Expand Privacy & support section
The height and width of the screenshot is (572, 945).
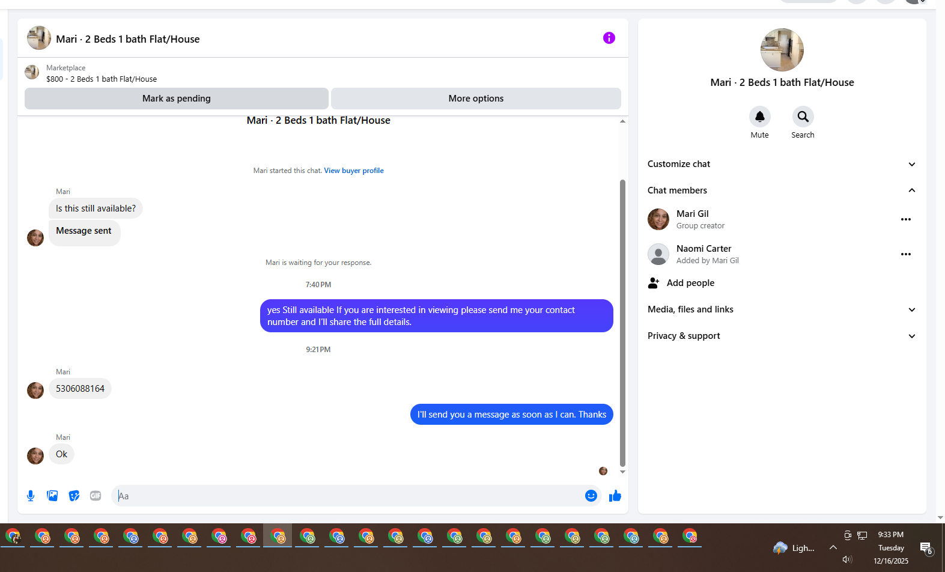(782, 336)
